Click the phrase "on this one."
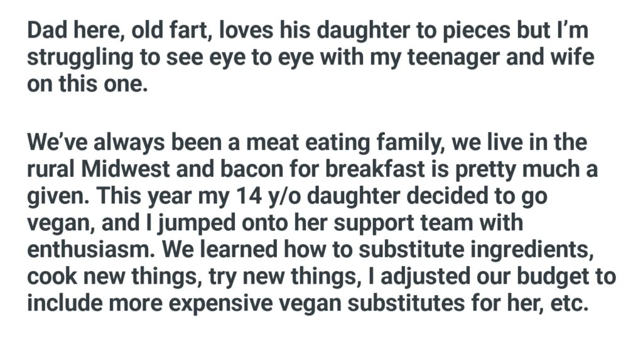The height and width of the screenshot is (342, 643). [87, 84]
